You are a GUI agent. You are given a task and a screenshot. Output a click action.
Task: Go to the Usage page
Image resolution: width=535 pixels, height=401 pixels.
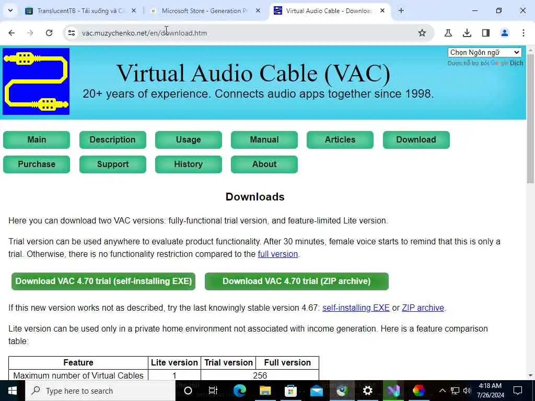pos(188,140)
